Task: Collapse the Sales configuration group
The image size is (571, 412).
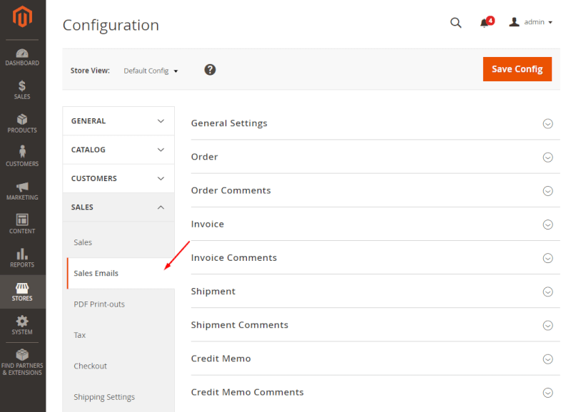Action: (118, 207)
